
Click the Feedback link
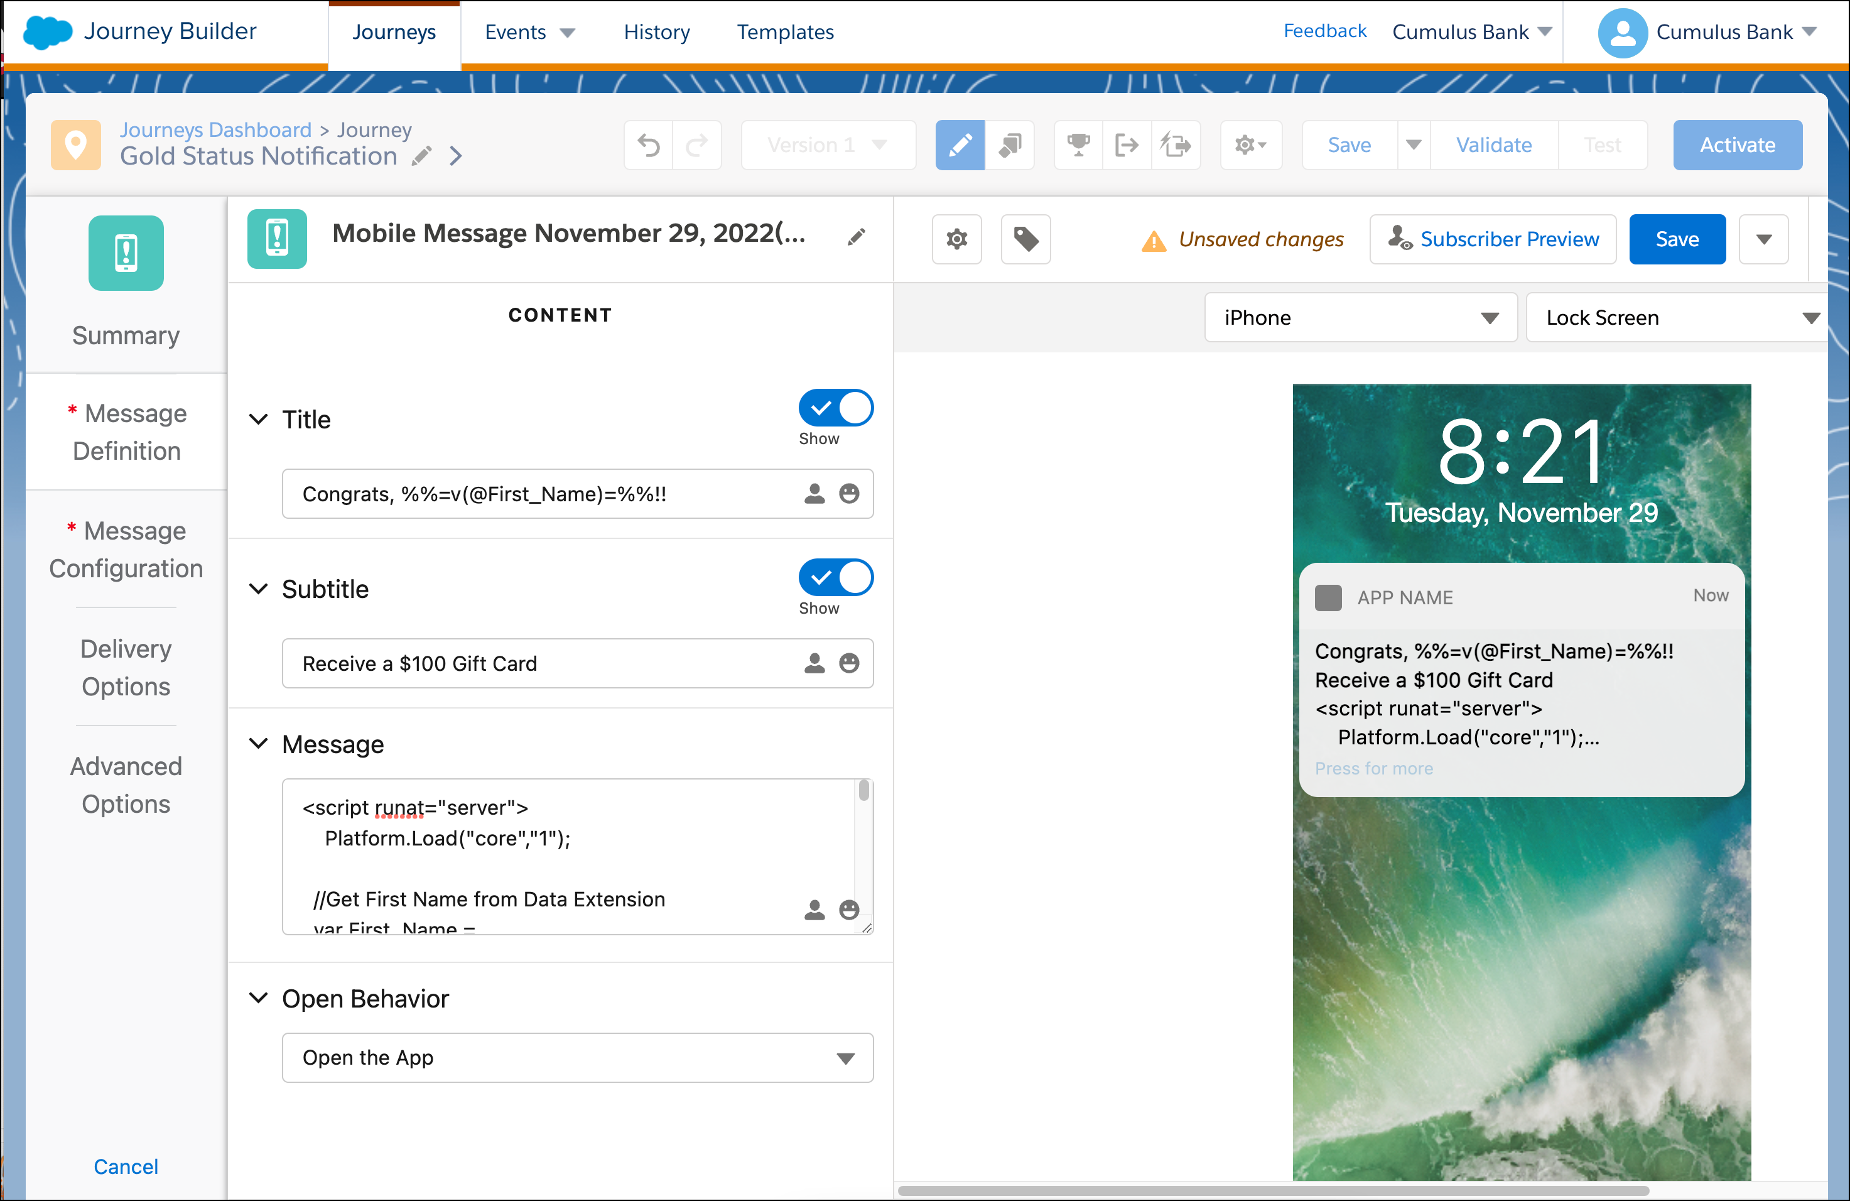pos(1324,30)
